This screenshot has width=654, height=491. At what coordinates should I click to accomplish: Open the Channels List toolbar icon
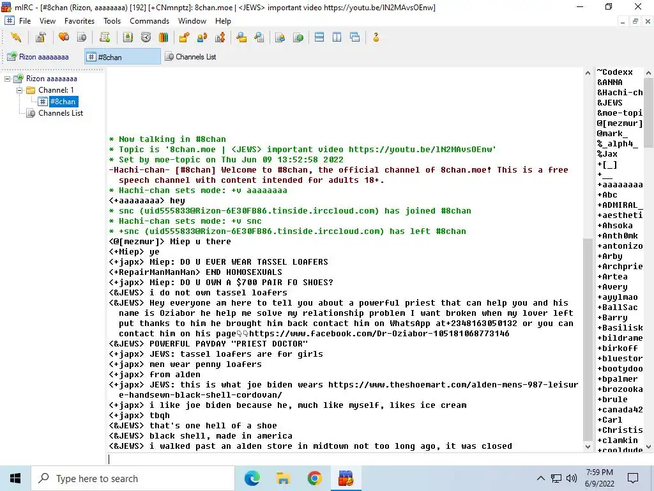[82, 38]
